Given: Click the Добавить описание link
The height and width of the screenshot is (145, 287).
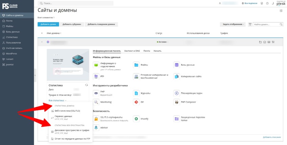Looking at the screenshot, I should pyautogui.click(x=272, y=137).
